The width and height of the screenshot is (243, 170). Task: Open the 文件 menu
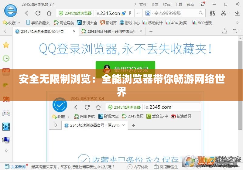pos(143,4)
